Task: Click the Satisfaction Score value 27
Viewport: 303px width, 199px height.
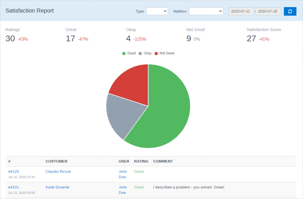Action: 251,39
